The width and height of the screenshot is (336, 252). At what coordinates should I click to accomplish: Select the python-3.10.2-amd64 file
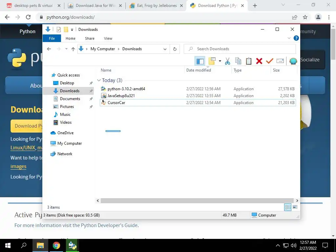[126, 89]
